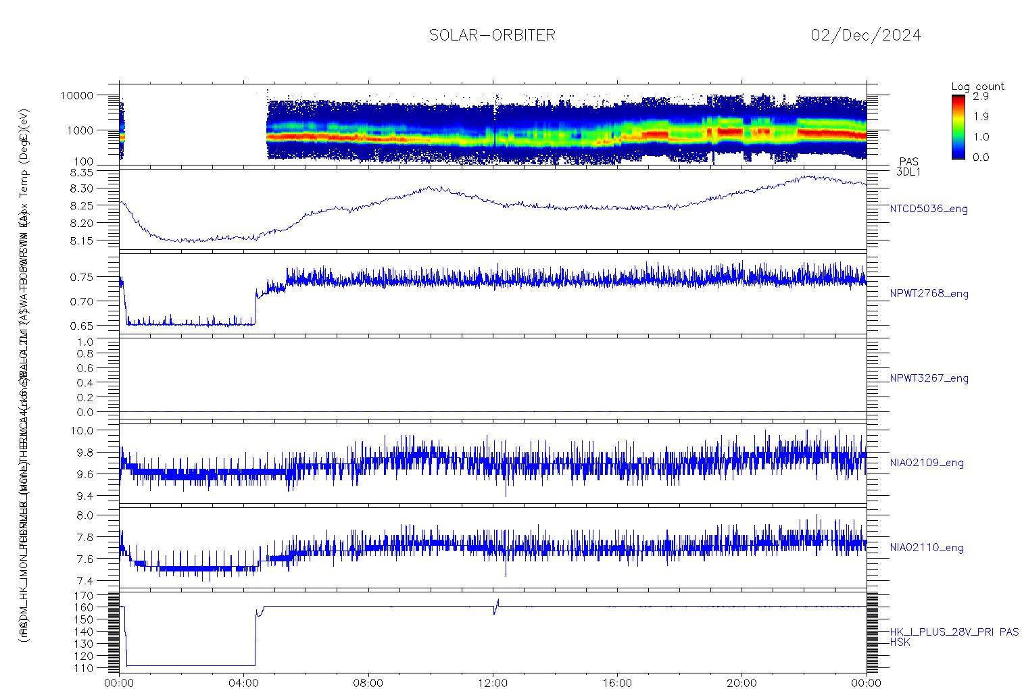This screenshot has height=689, width=1022.
Task: Click the 02/Dec/2024 date label
Action: coord(866,35)
